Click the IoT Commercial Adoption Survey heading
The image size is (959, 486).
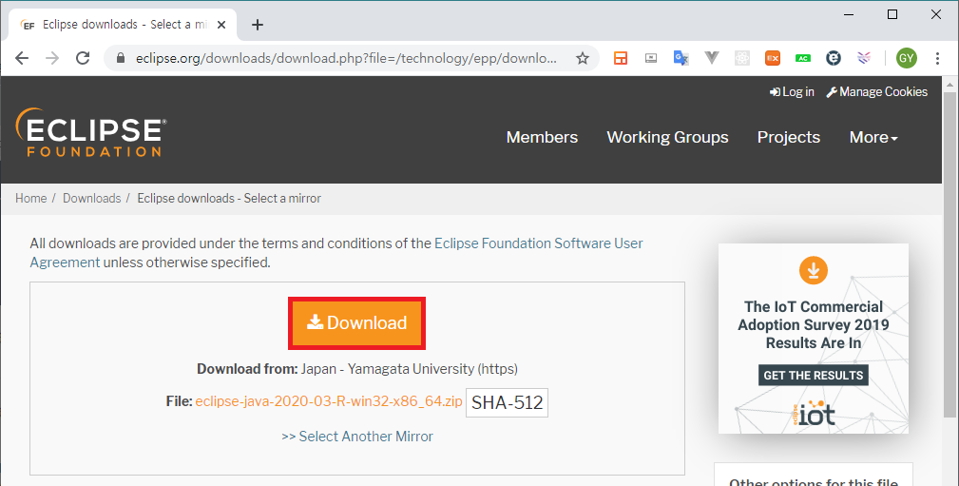click(x=814, y=324)
